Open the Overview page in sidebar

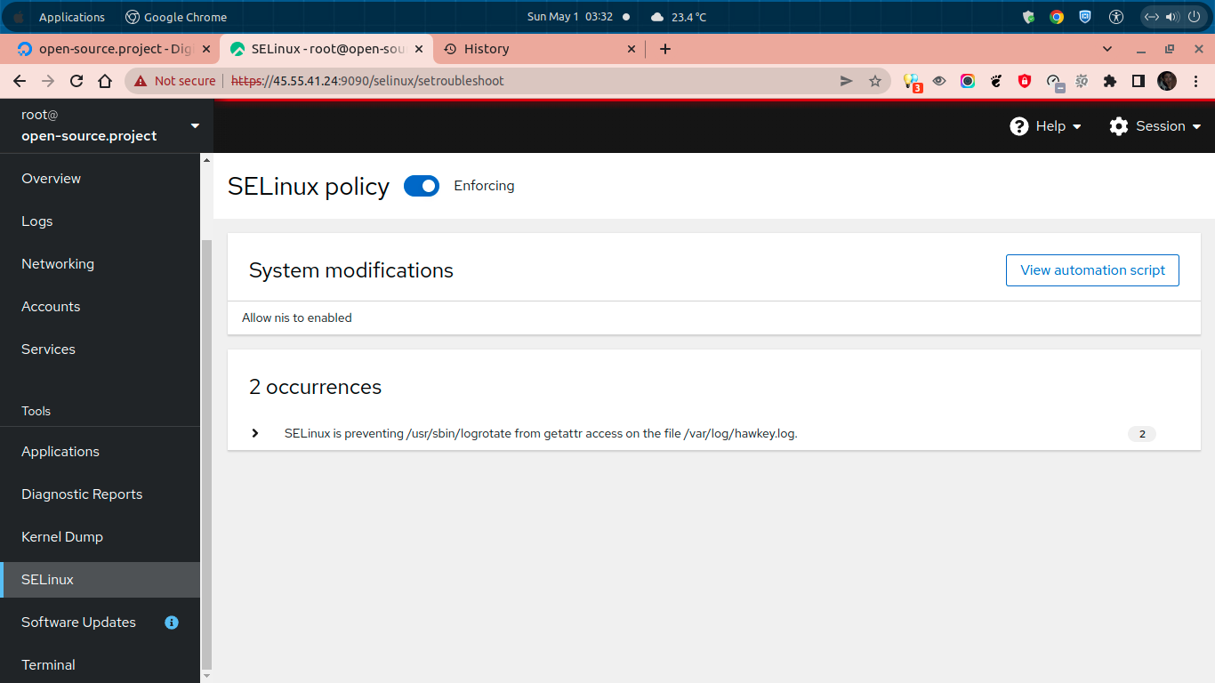100,179
